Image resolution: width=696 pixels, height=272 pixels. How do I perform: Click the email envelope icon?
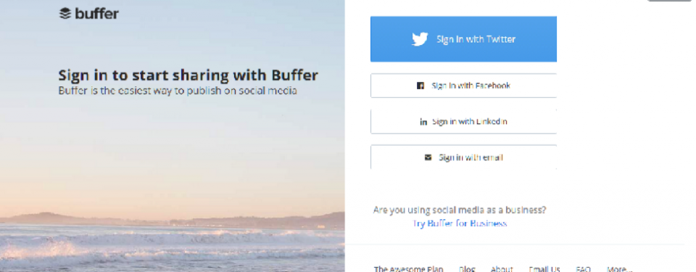coord(428,157)
